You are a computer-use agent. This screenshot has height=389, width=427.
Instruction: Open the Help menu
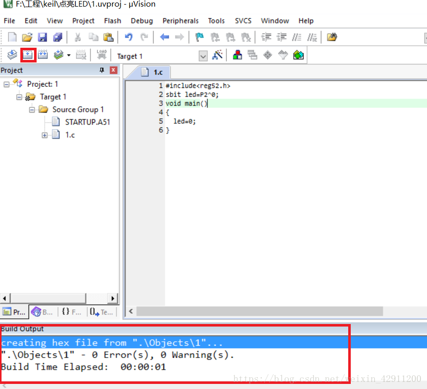pos(306,21)
